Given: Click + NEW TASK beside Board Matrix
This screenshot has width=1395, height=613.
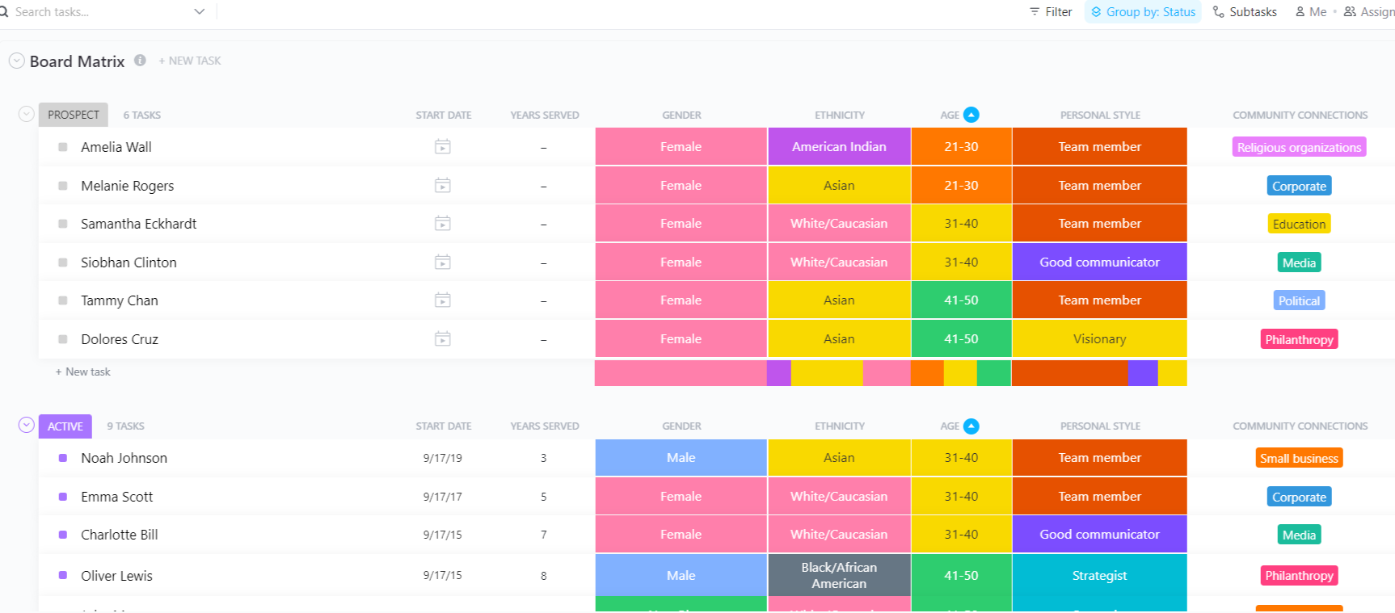Looking at the screenshot, I should point(190,61).
